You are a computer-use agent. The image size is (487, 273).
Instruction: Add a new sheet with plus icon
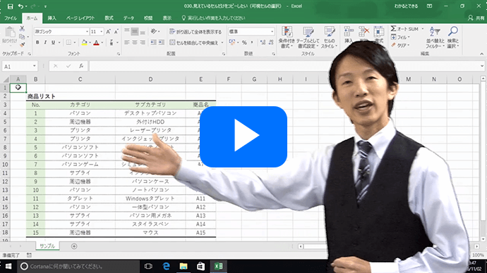pyautogui.click(x=74, y=246)
